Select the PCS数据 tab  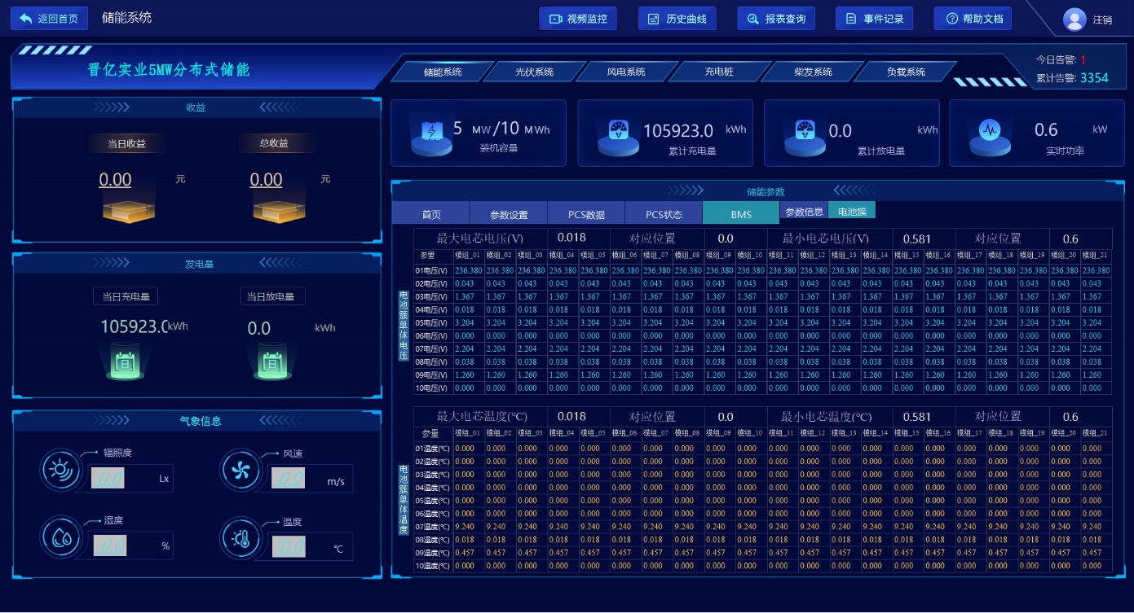[x=586, y=214]
